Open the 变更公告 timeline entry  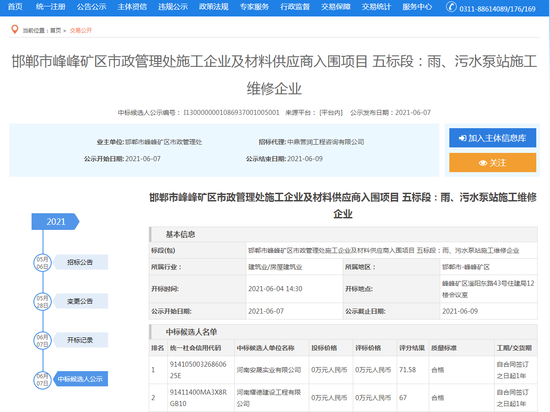click(80, 301)
